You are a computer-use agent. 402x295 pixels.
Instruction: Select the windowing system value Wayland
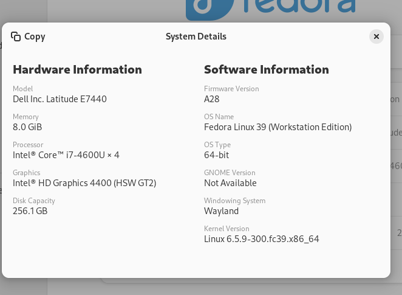point(221,211)
